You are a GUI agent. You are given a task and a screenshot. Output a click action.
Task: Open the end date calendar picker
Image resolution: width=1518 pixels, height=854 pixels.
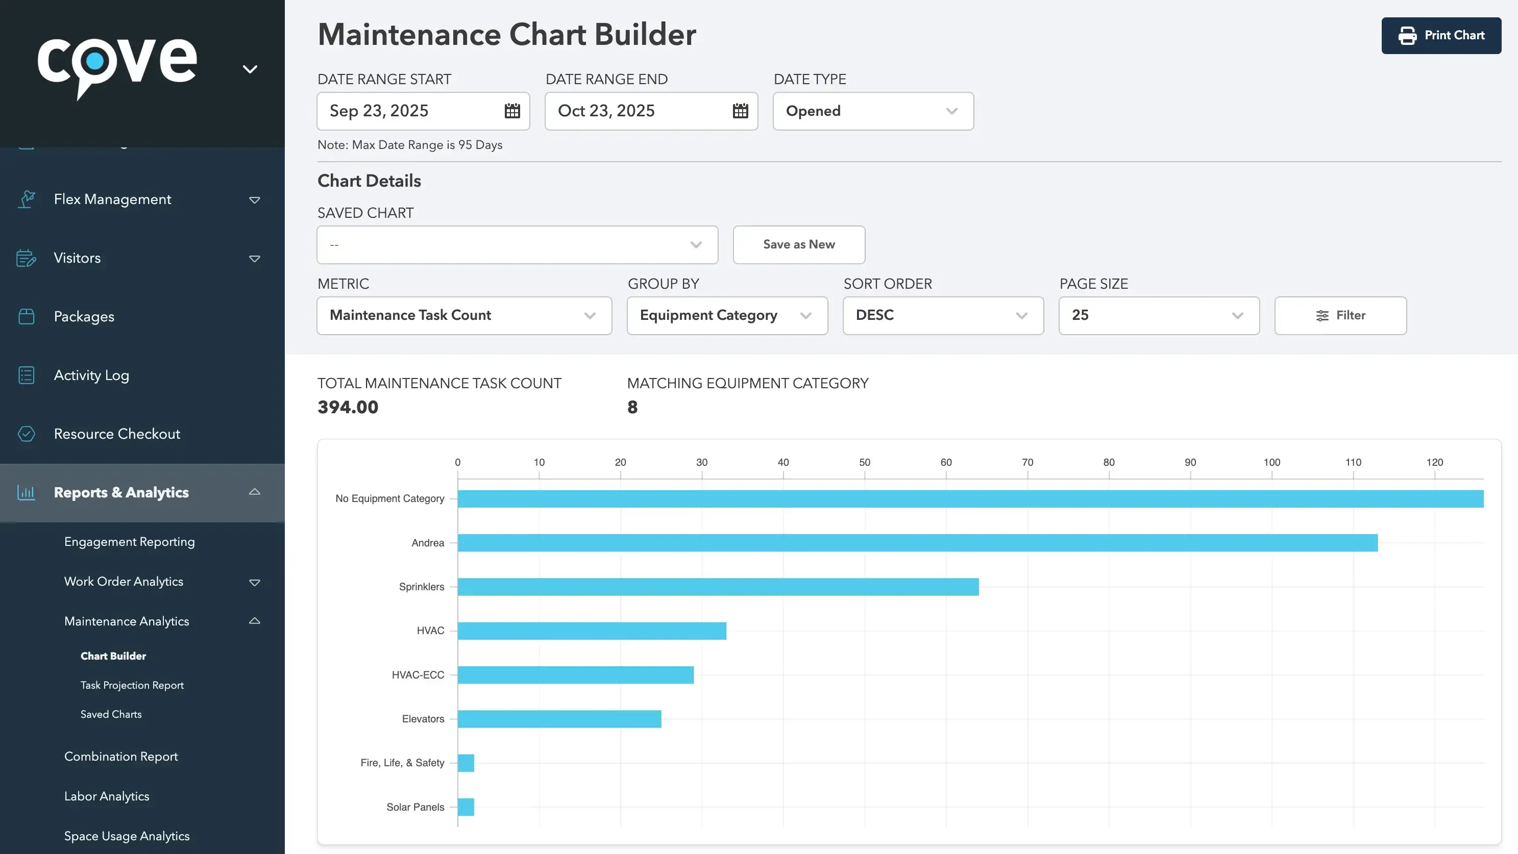740,111
